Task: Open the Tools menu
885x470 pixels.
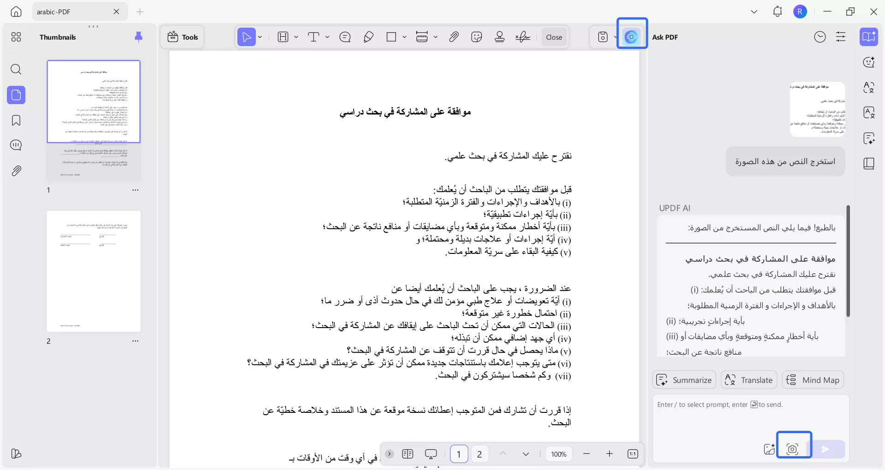Action: [x=183, y=37]
